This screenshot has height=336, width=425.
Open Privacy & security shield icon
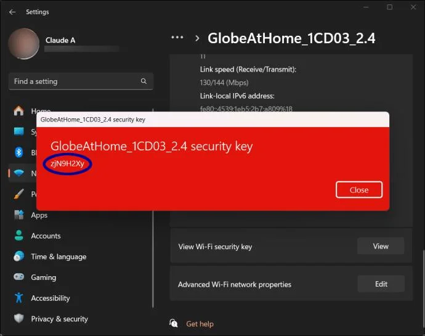(18, 318)
